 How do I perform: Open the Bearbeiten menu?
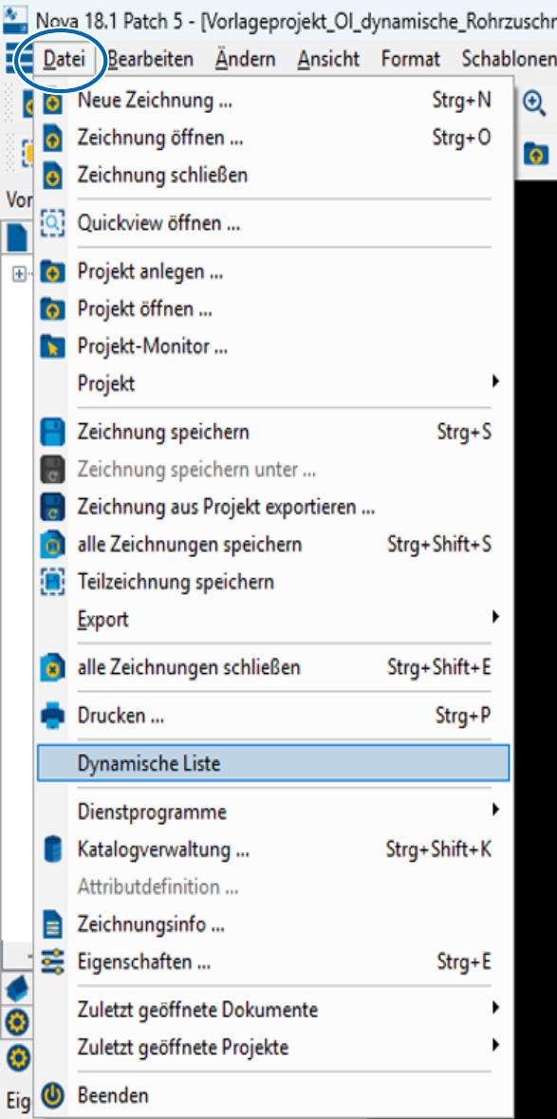point(151,59)
